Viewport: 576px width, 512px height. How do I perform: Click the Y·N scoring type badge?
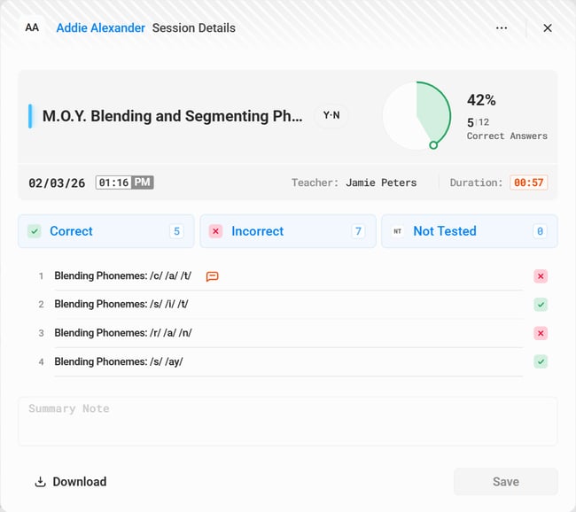(331, 116)
